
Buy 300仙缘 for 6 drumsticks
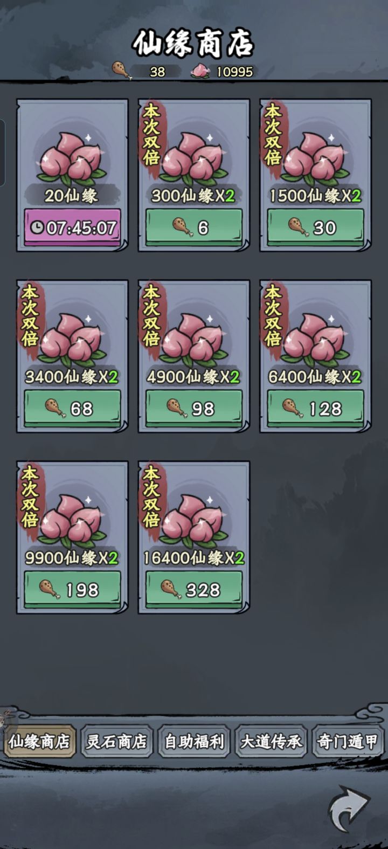tap(194, 227)
